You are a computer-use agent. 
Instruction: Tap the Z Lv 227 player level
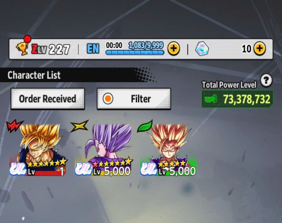(50, 49)
